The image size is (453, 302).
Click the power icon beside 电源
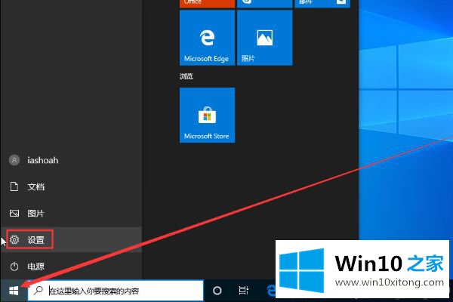click(x=14, y=267)
